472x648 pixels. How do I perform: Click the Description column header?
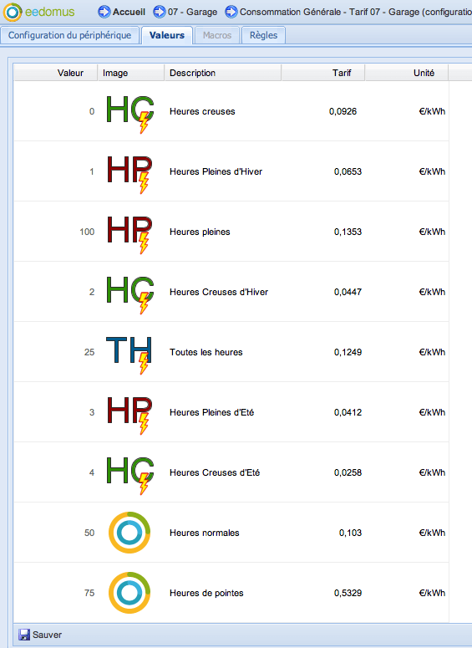(223, 73)
